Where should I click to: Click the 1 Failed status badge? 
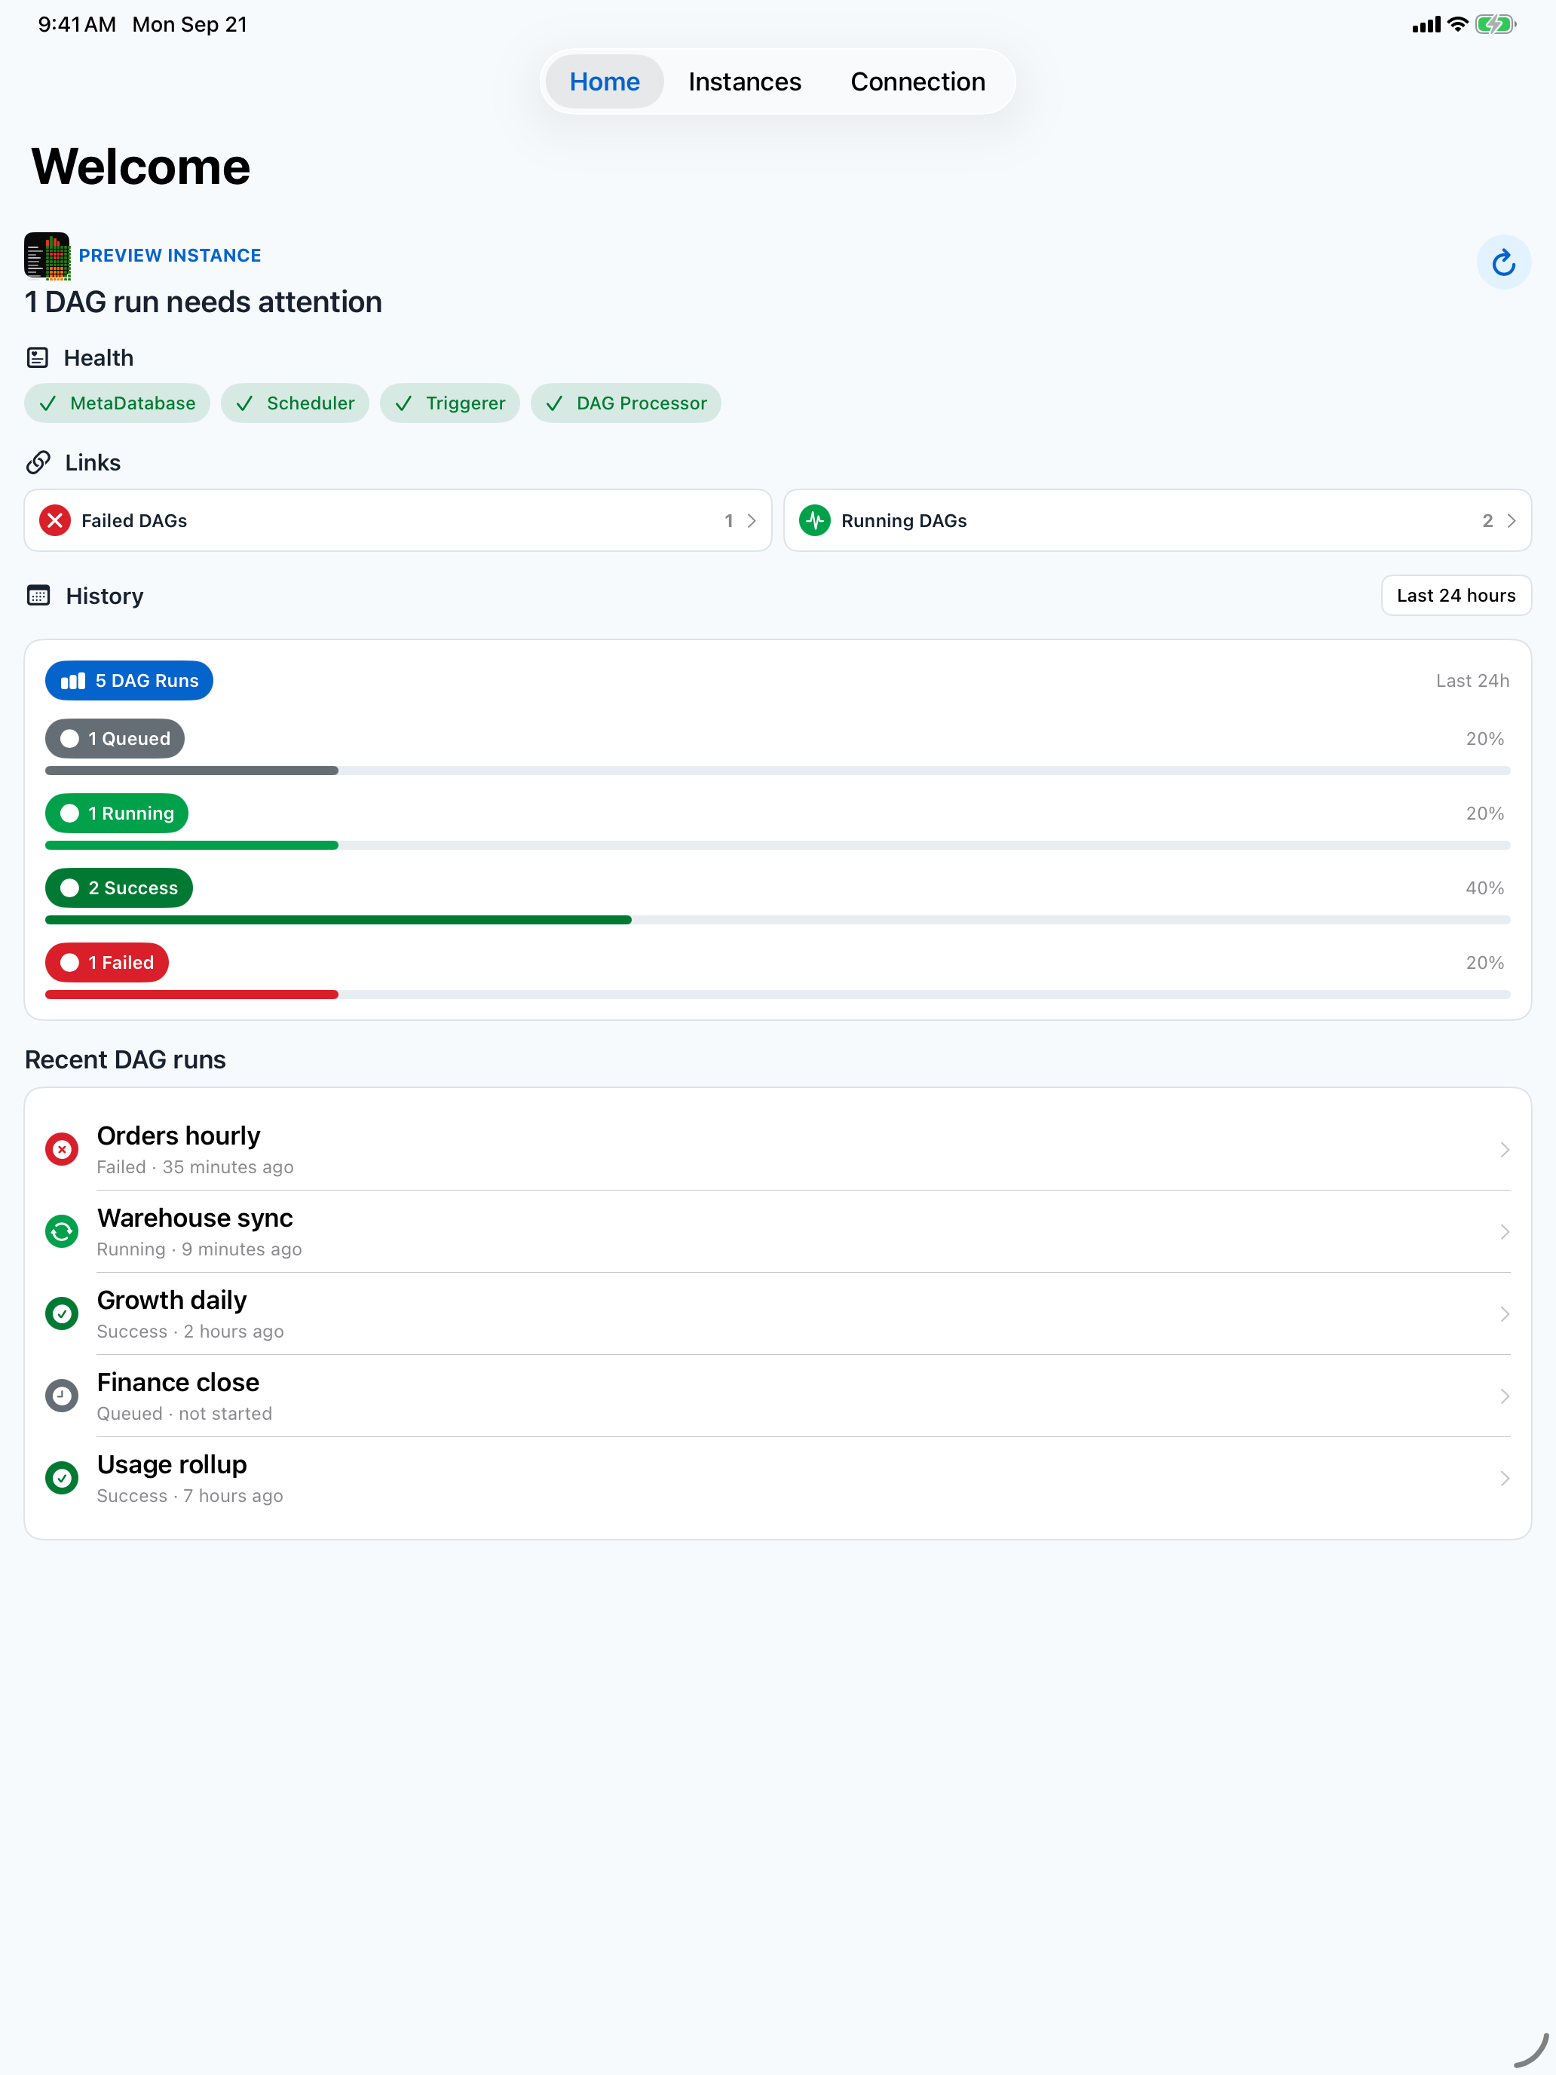click(x=107, y=962)
